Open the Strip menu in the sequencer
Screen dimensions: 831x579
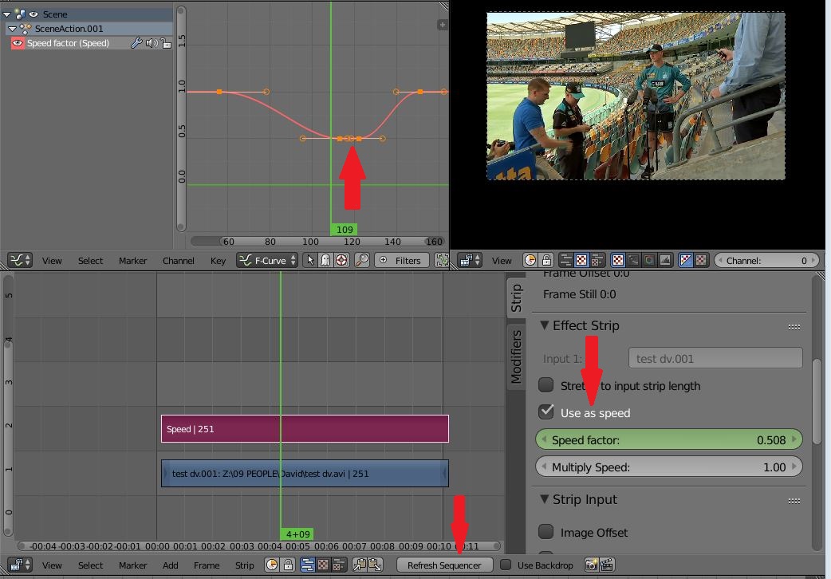tap(244, 565)
